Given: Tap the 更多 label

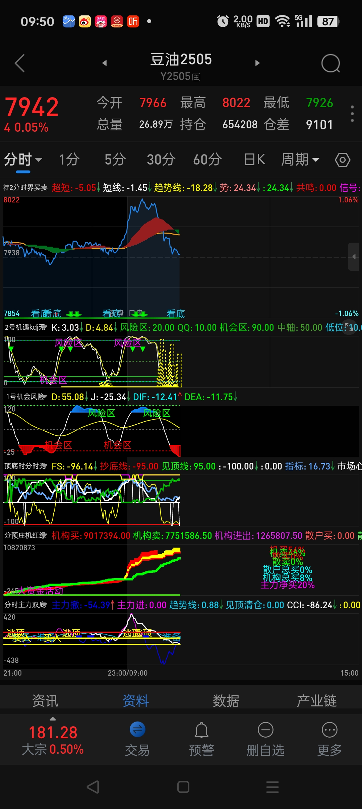Looking at the screenshot, I should (x=329, y=750).
